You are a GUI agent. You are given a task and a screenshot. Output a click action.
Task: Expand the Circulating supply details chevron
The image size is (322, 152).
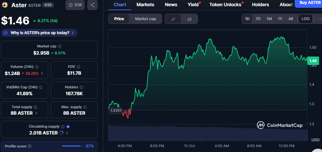click(67, 133)
